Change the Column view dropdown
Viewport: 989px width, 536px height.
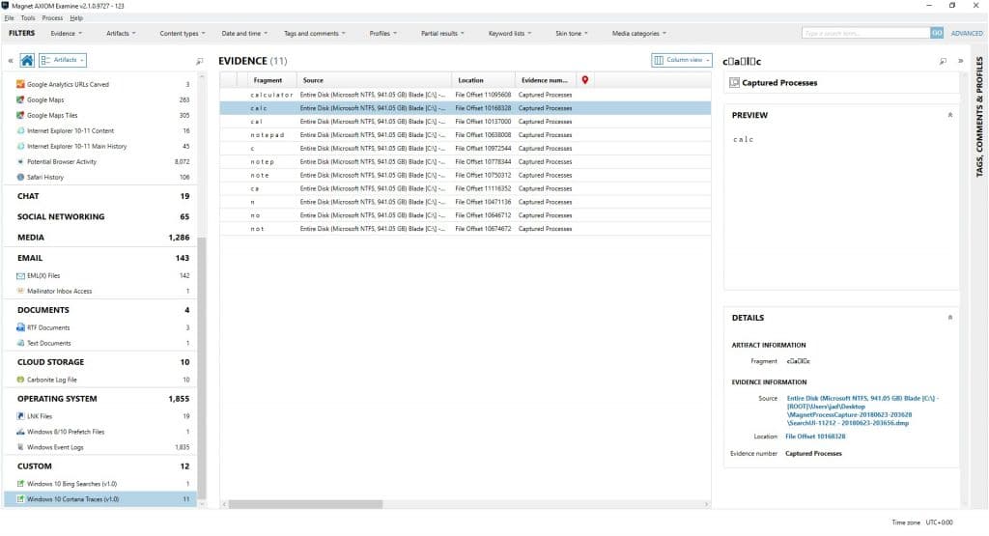pyautogui.click(x=682, y=60)
